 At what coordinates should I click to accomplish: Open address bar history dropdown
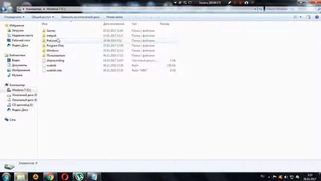(255, 9)
